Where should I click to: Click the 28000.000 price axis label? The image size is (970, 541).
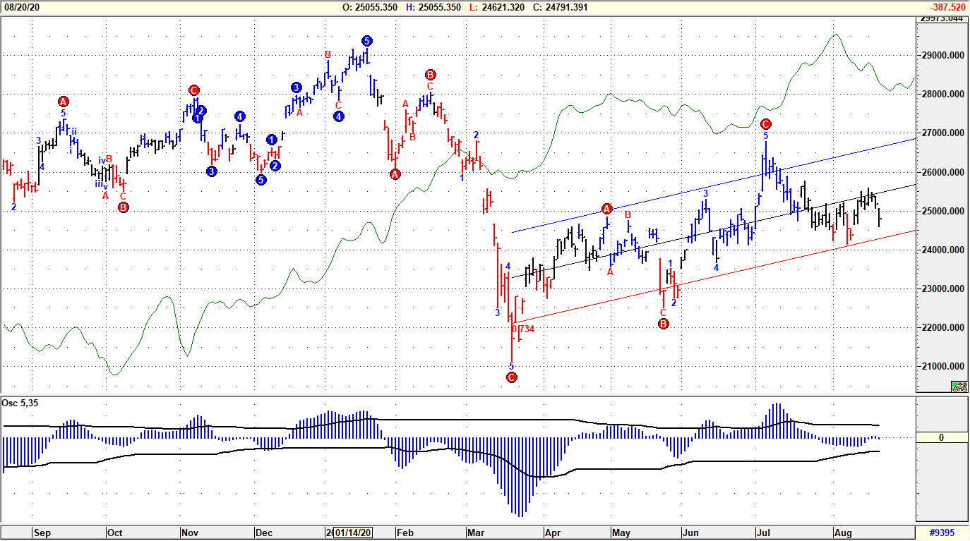point(944,94)
